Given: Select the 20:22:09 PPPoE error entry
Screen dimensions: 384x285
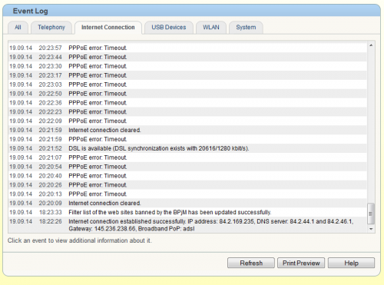Looking at the screenshot, I should [187, 121].
